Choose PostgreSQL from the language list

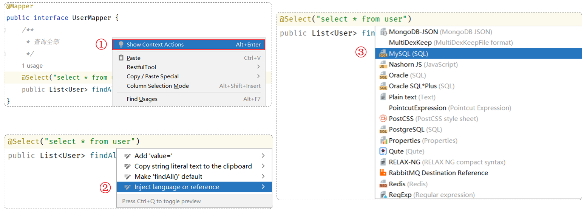(406, 130)
